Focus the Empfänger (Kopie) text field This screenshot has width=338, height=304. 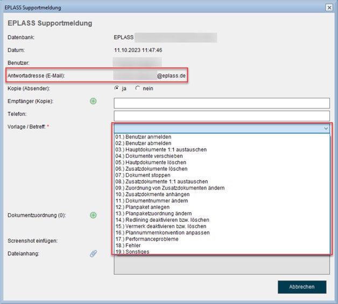tap(221, 103)
